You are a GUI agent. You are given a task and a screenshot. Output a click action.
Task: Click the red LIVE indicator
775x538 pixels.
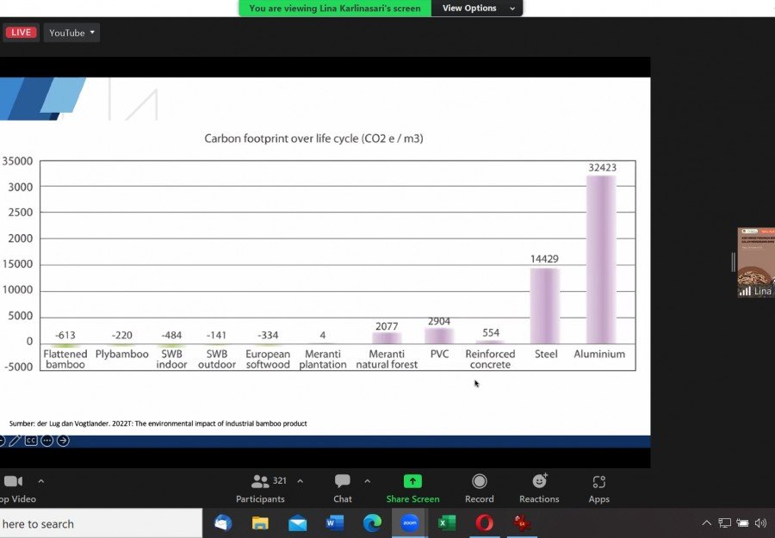click(x=21, y=33)
